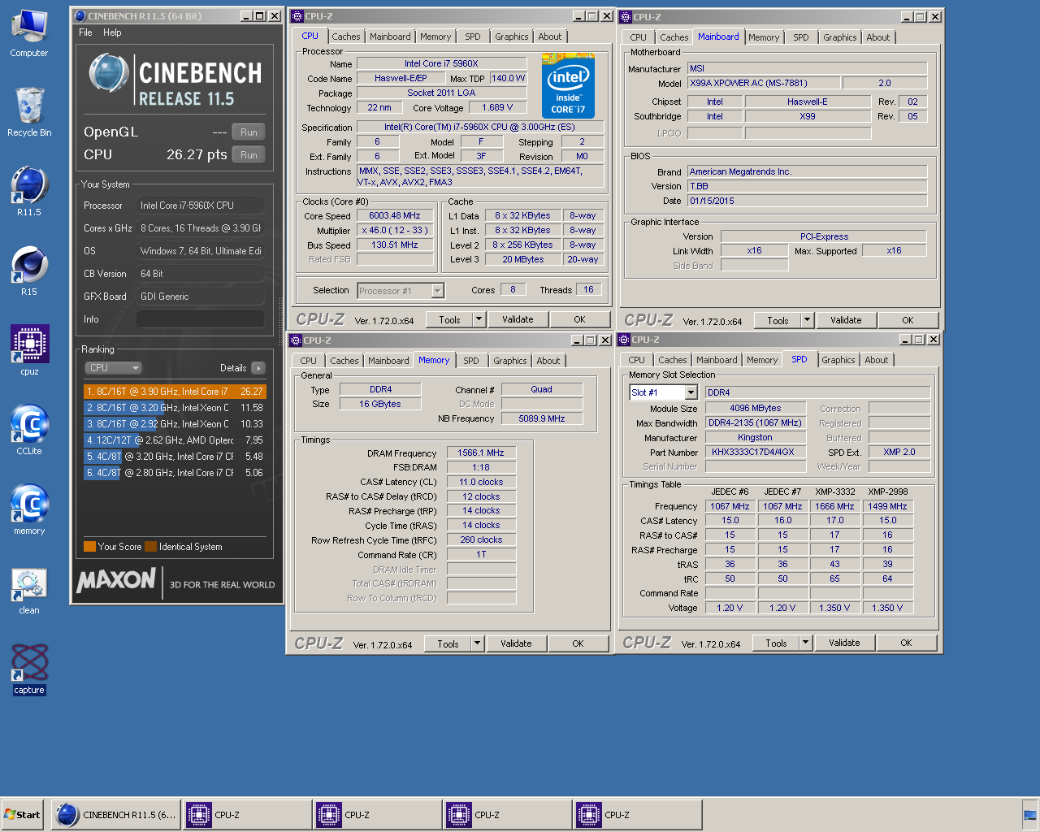The width and height of the screenshot is (1040, 832).
Task: Open the Recycle Bin icon
Action: (x=29, y=112)
